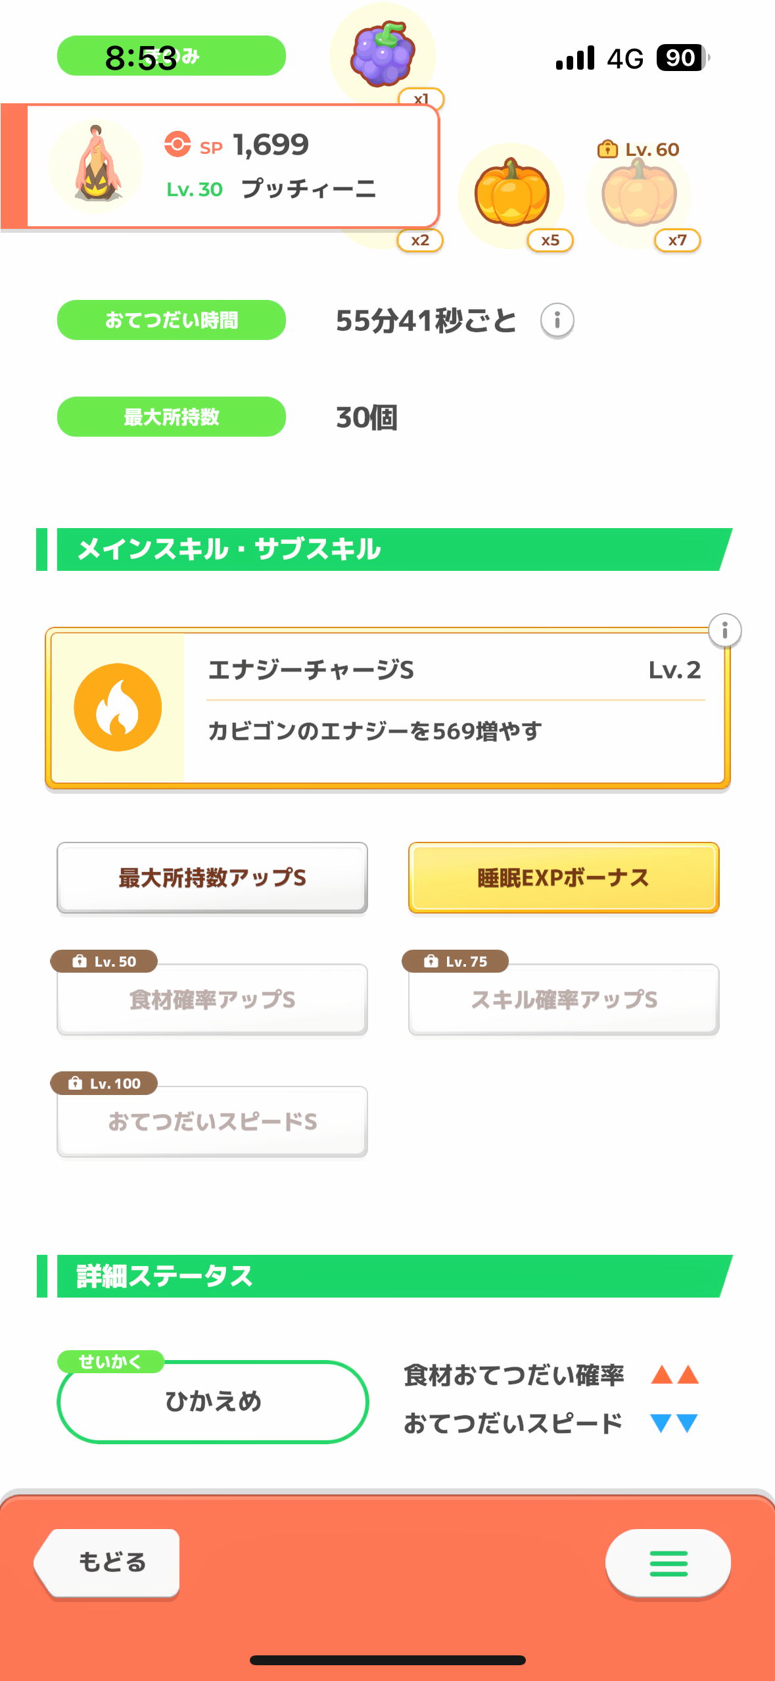Tap the エナジーチャージS main skill card
This screenshot has width=775, height=1681.
point(454,707)
